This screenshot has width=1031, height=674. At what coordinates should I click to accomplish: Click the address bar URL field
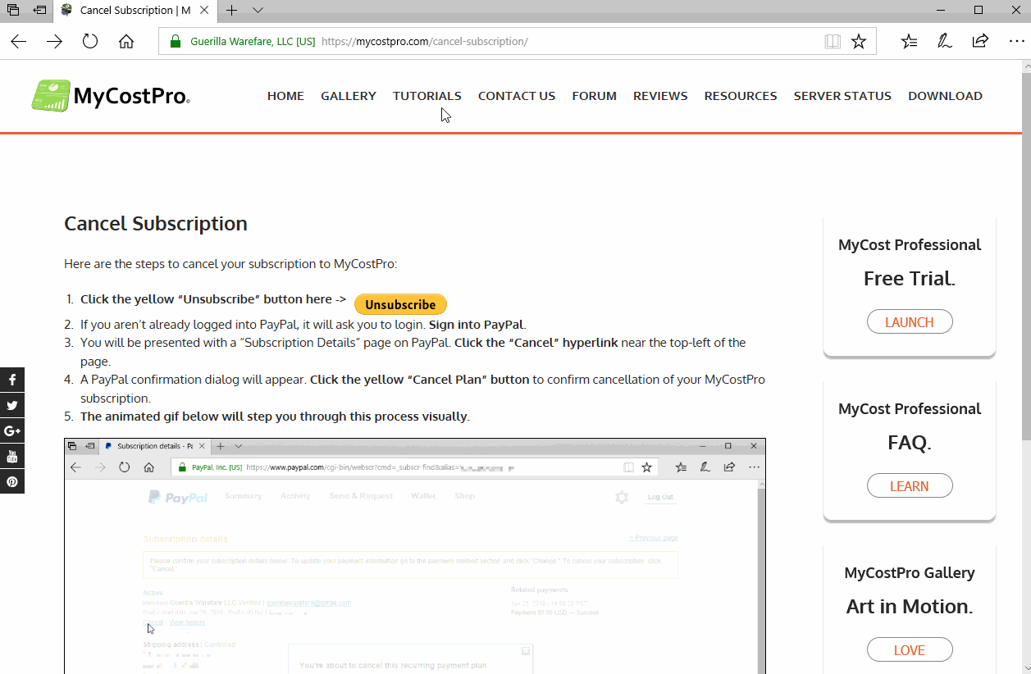[517, 41]
